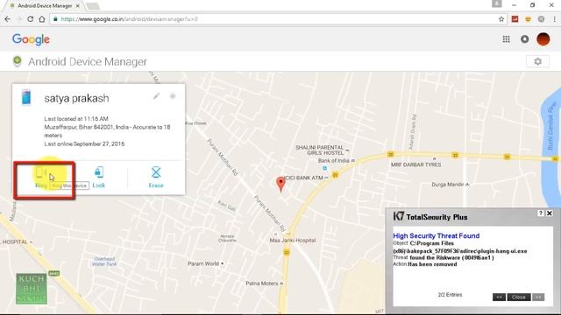Image resolution: width=561 pixels, height=315 pixels.
Task: Lock the device
Action: tap(99, 178)
